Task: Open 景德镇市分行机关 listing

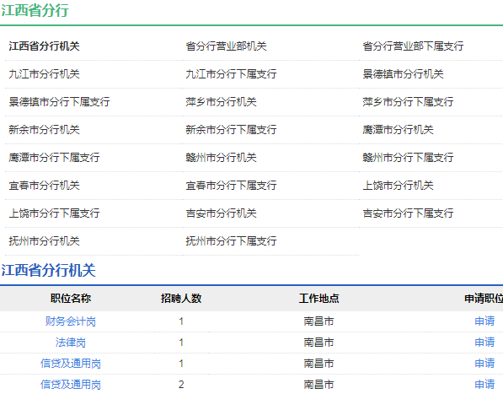Action: [404, 74]
